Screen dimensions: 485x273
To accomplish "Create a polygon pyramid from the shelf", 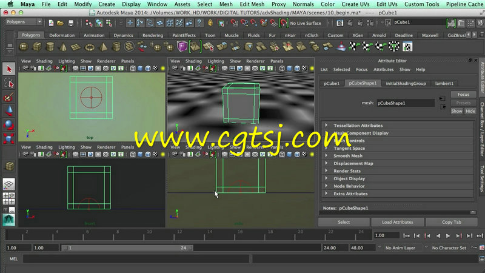I will point(103,47).
